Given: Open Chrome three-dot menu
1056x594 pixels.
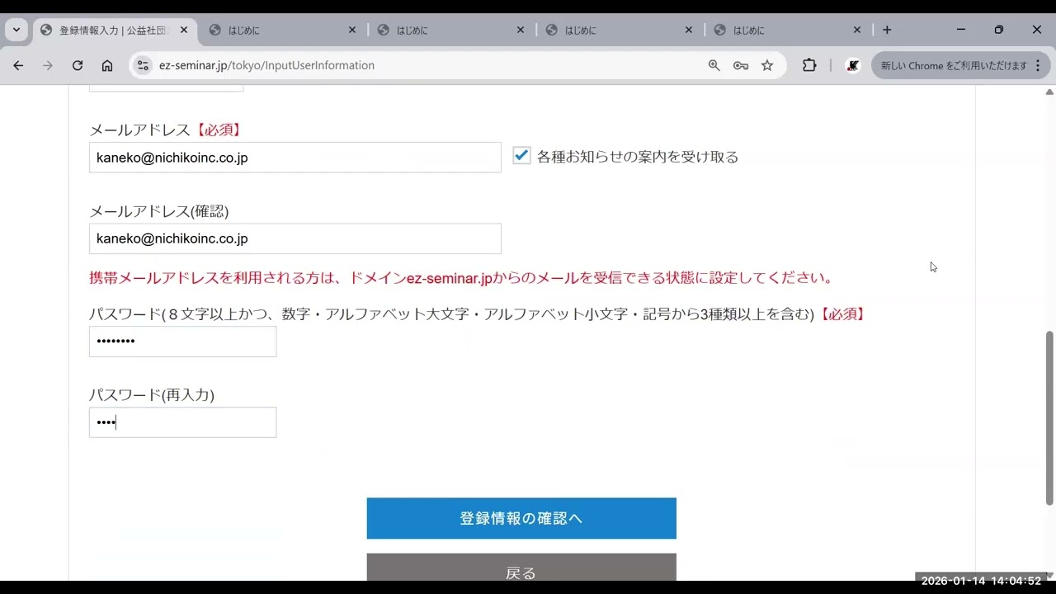Looking at the screenshot, I should click(1038, 65).
